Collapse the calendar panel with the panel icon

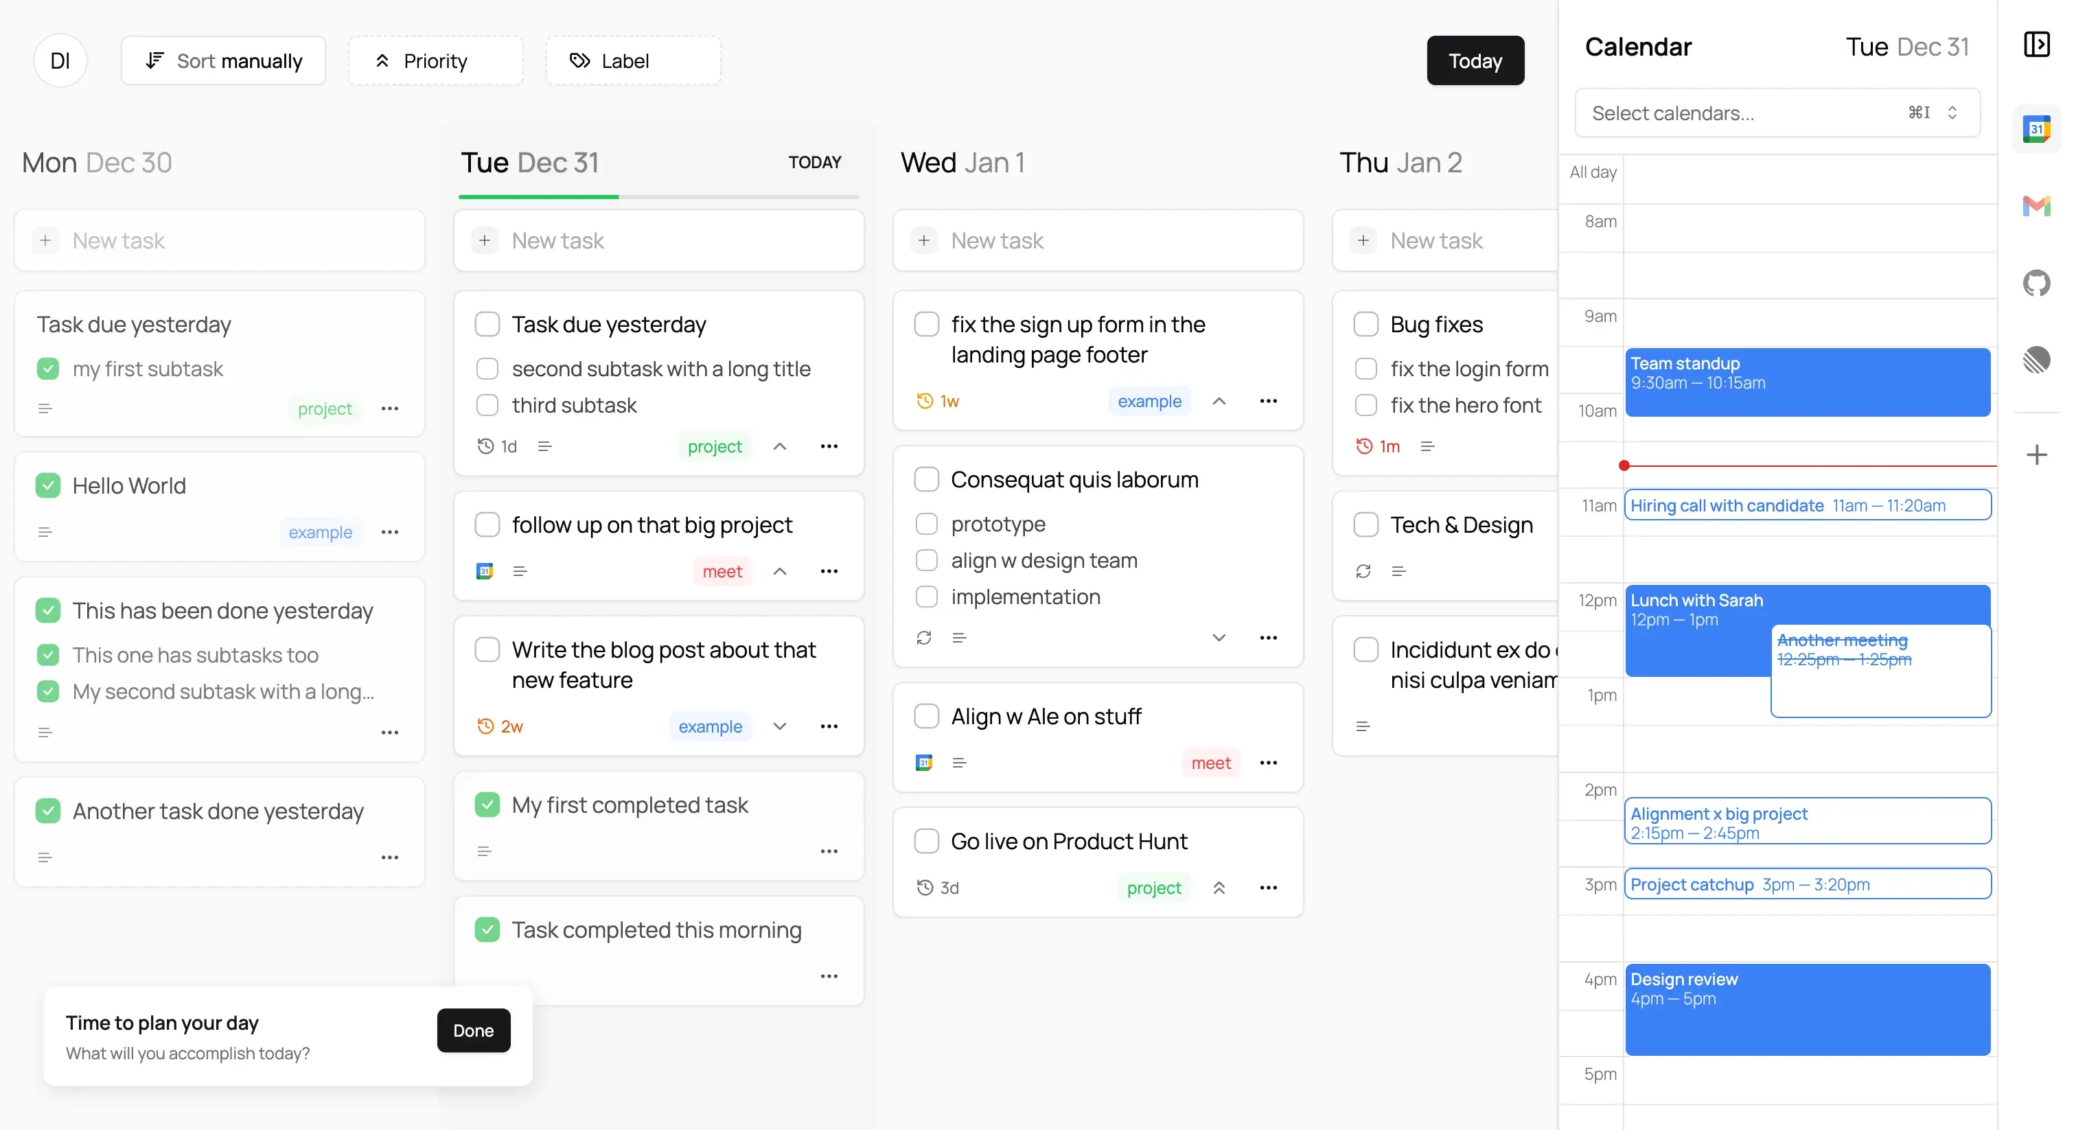click(2038, 45)
